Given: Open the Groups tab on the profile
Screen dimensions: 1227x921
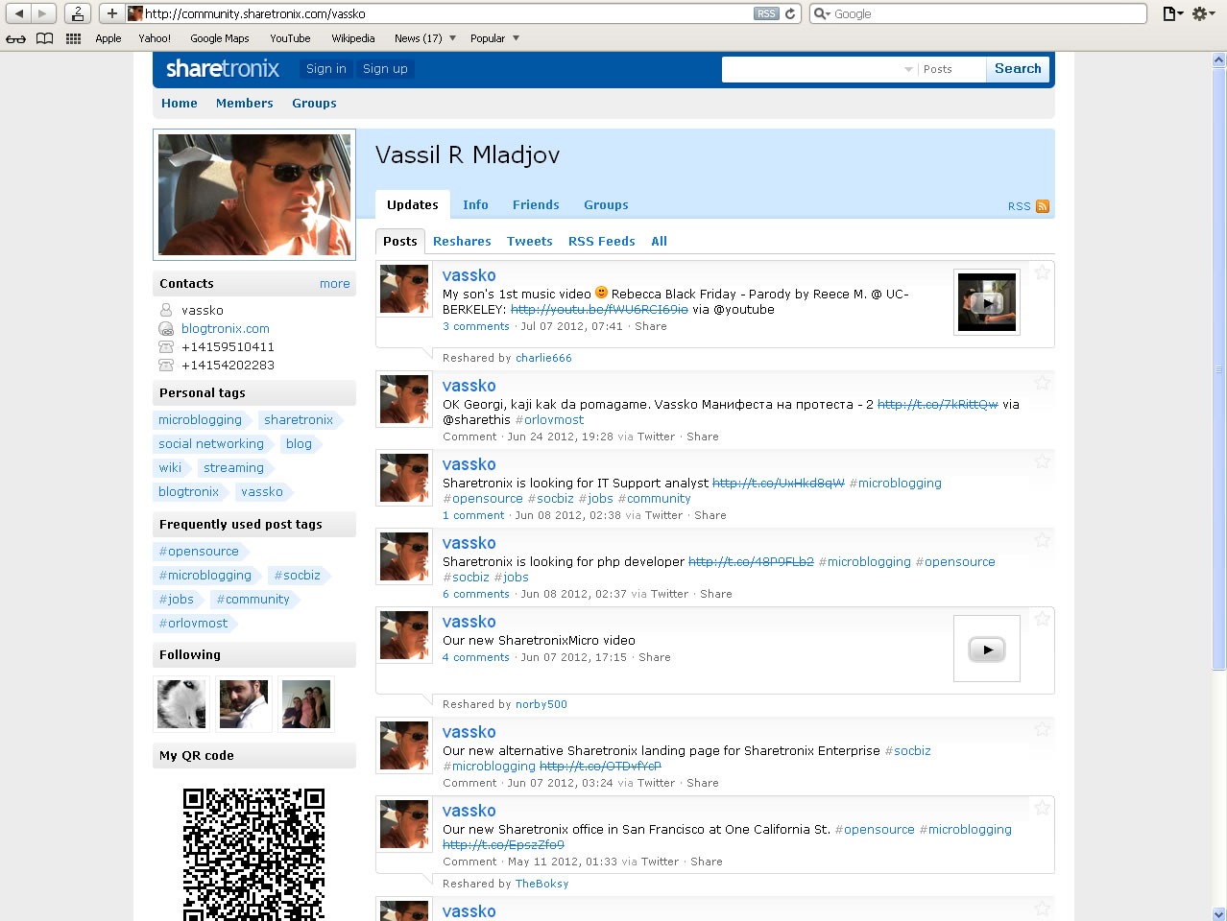Looking at the screenshot, I should coord(606,205).
